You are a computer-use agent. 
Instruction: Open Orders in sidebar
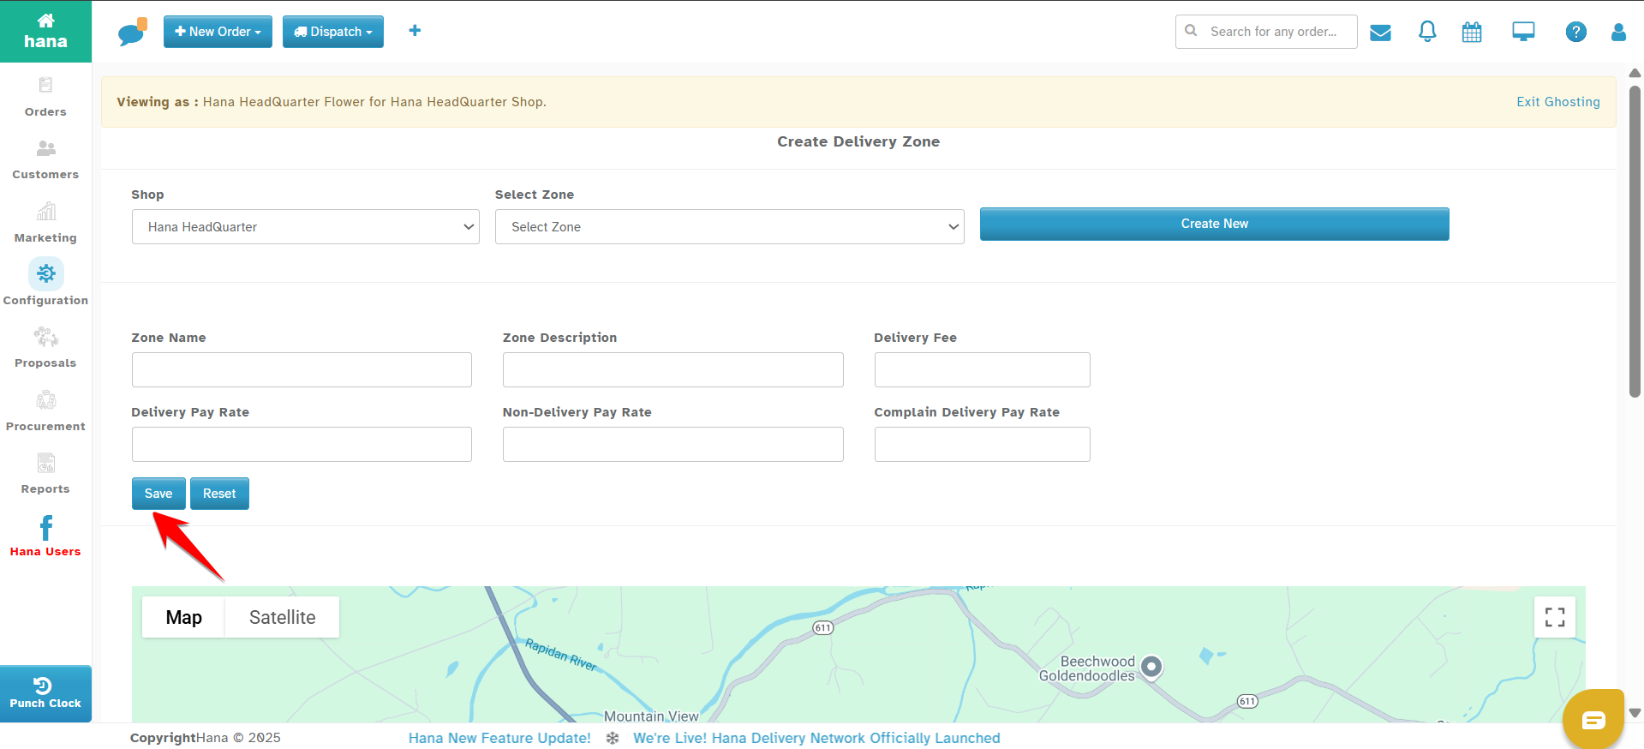click(45, 97)
